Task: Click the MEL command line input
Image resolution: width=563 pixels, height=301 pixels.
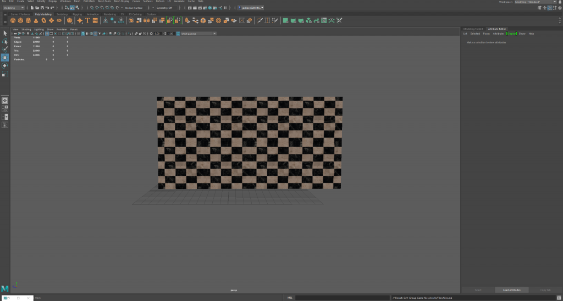Action: coord(341,298)
